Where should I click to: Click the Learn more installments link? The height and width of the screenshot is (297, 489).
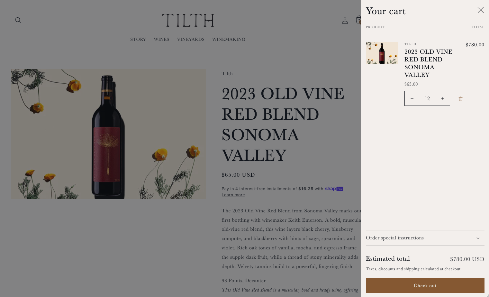coord(233,195)
